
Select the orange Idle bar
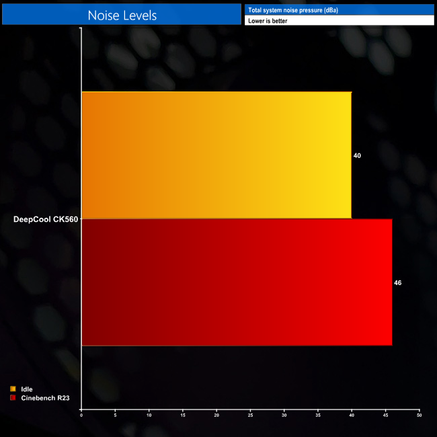216,155
